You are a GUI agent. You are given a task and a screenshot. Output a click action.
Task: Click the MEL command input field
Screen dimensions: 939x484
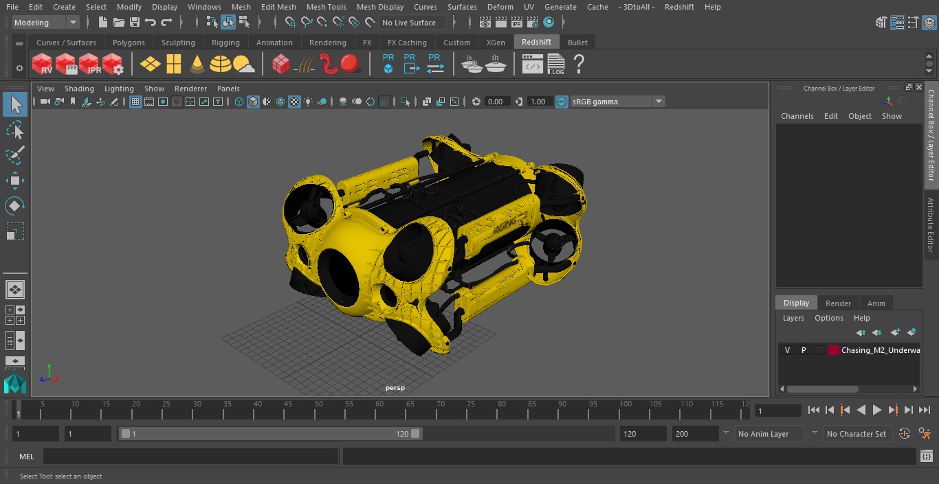(190, 457)
